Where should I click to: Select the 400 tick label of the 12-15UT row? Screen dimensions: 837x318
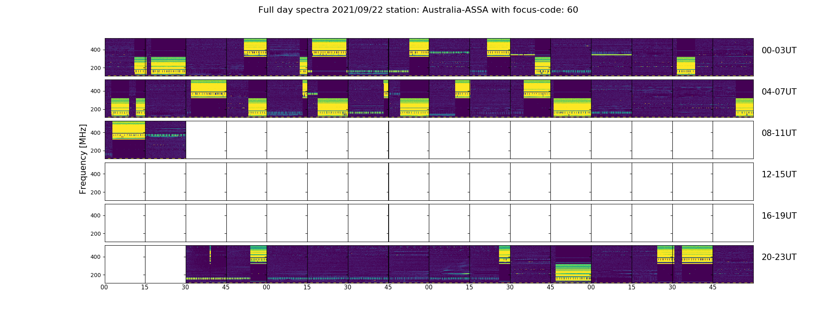point(96,174)
